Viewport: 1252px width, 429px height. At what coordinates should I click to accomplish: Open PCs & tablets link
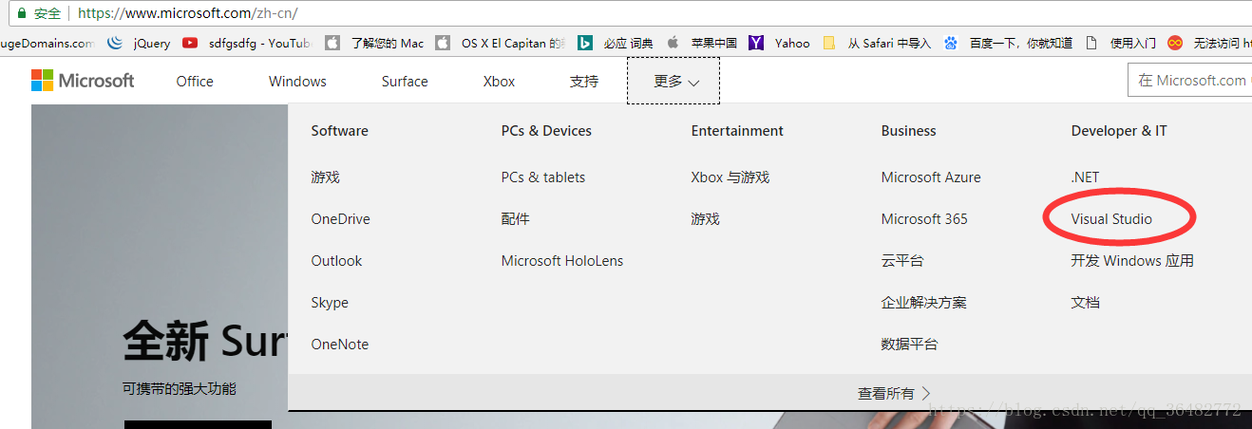(543, 177)
